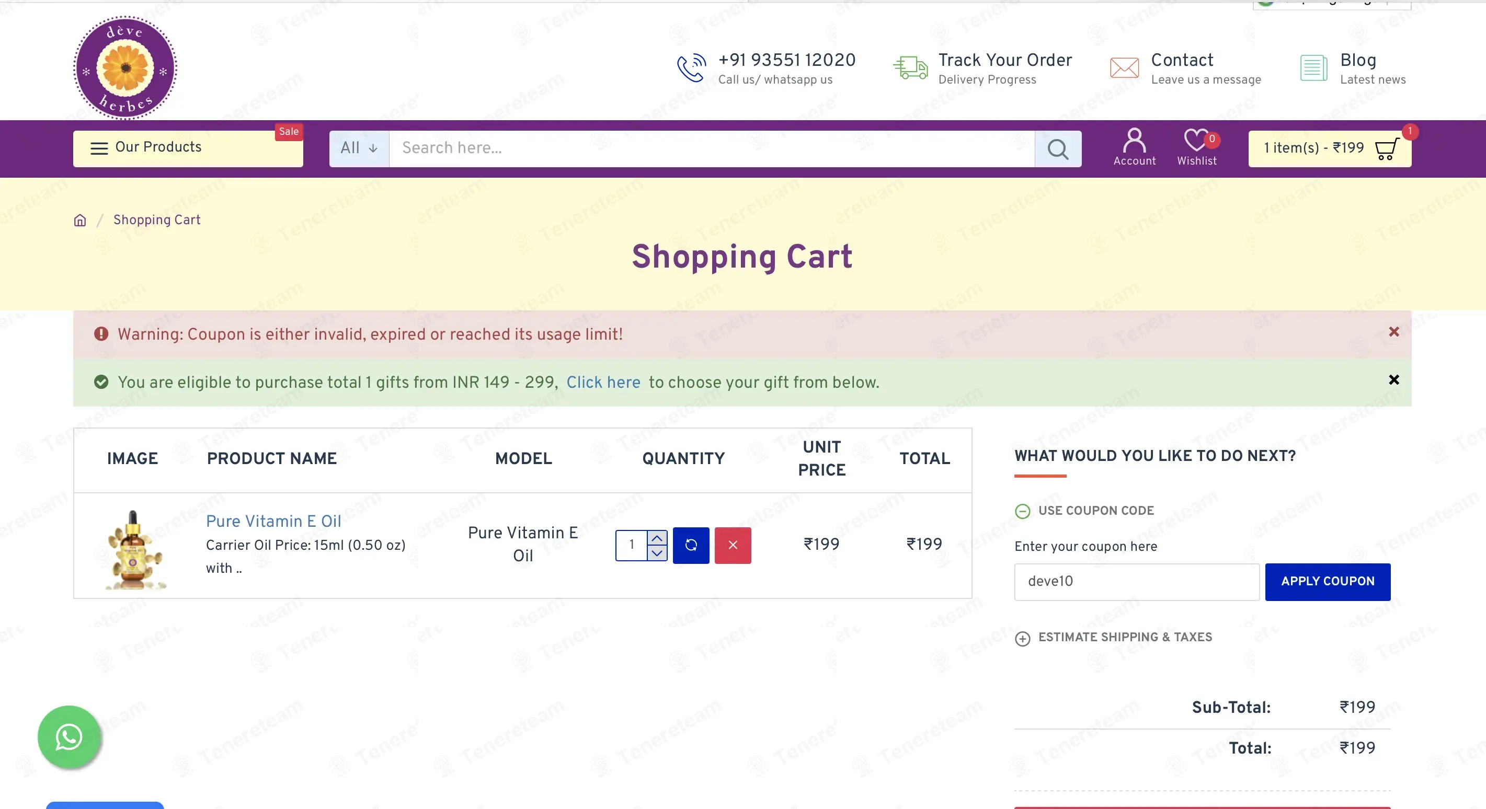The height and width of the screenshot is (809, 1486).
Task: Click the Contact envelope icon
Action: [1124, 67]
